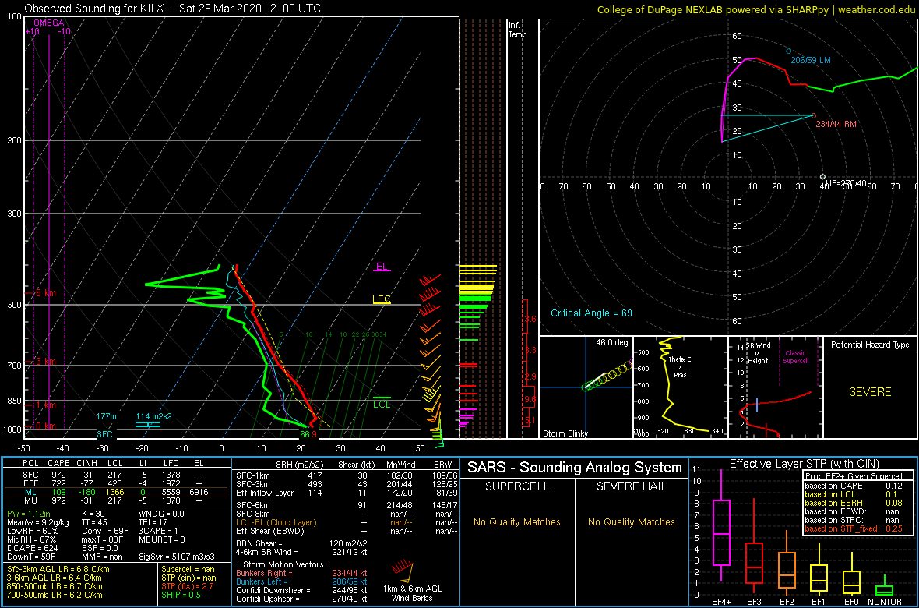Click the 'SHIP = 0.5' value
The image size is (919, 608).
tap(181, 596)
